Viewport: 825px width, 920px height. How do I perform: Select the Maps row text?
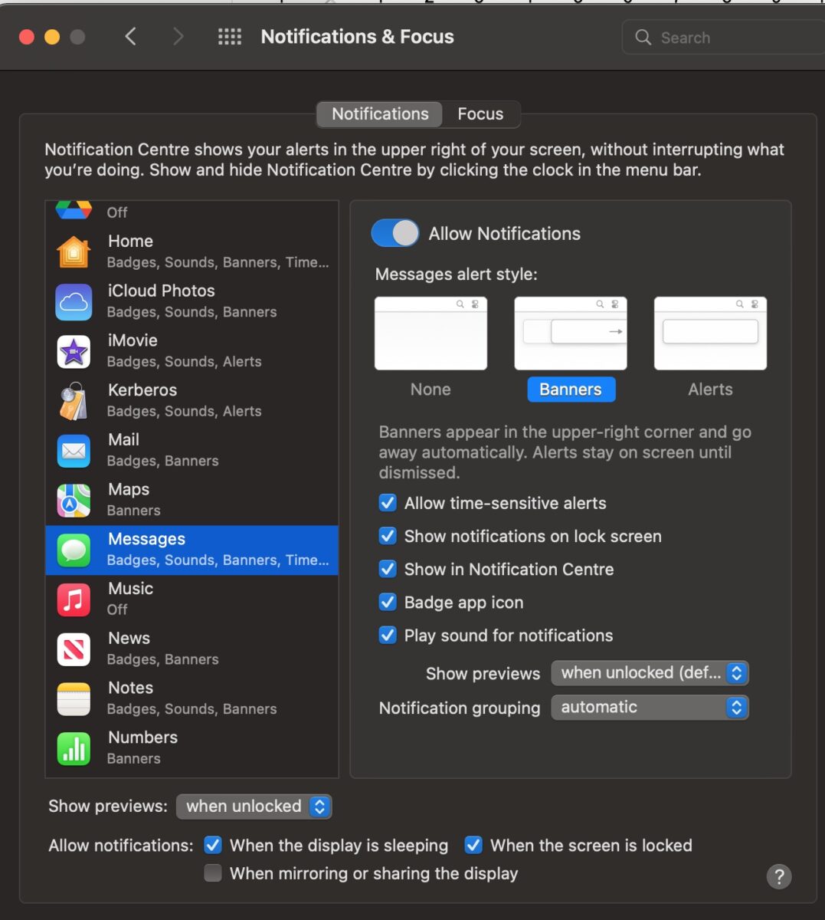pyautogui.click(x=133, y=500)
